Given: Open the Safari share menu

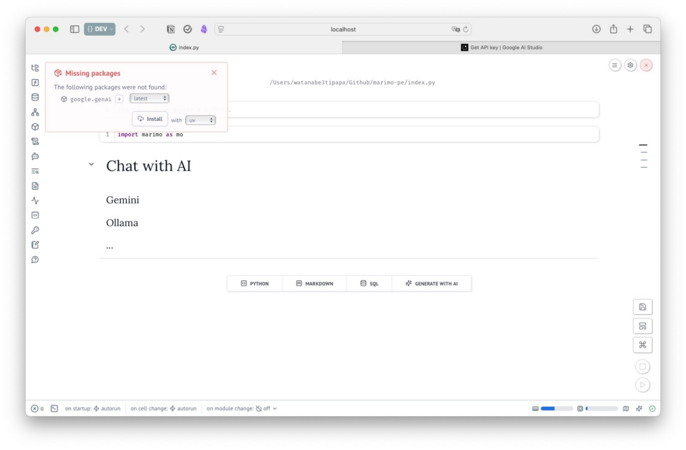Looking at the screenshot, I should click(613, 29).
